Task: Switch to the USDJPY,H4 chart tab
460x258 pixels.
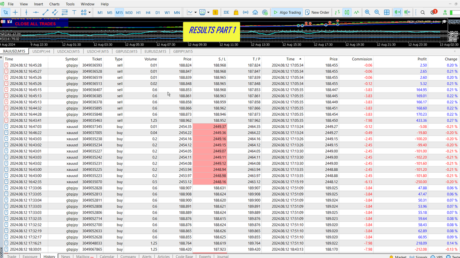Action: click(x=41, y=51)
